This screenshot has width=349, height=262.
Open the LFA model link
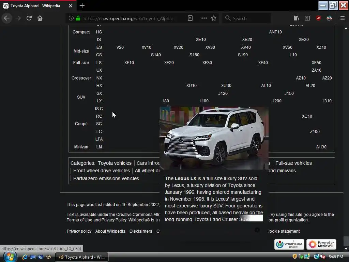point(99,139)
